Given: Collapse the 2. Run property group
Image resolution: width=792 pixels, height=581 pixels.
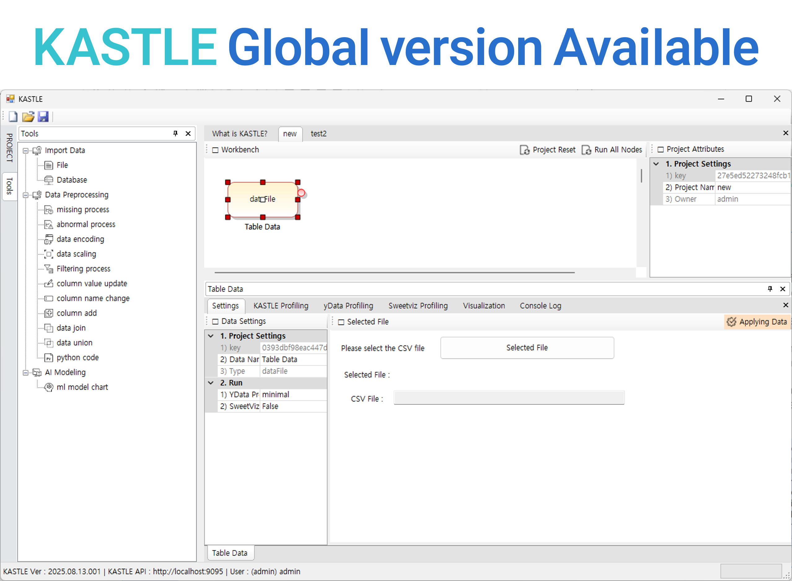Looking at the screenshot, I should coord(211,383).
